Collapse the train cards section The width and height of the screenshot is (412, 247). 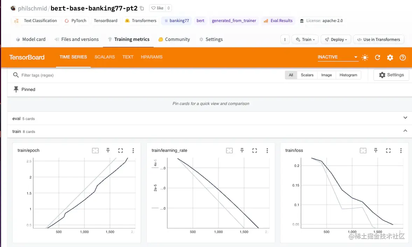pos(405,130)
